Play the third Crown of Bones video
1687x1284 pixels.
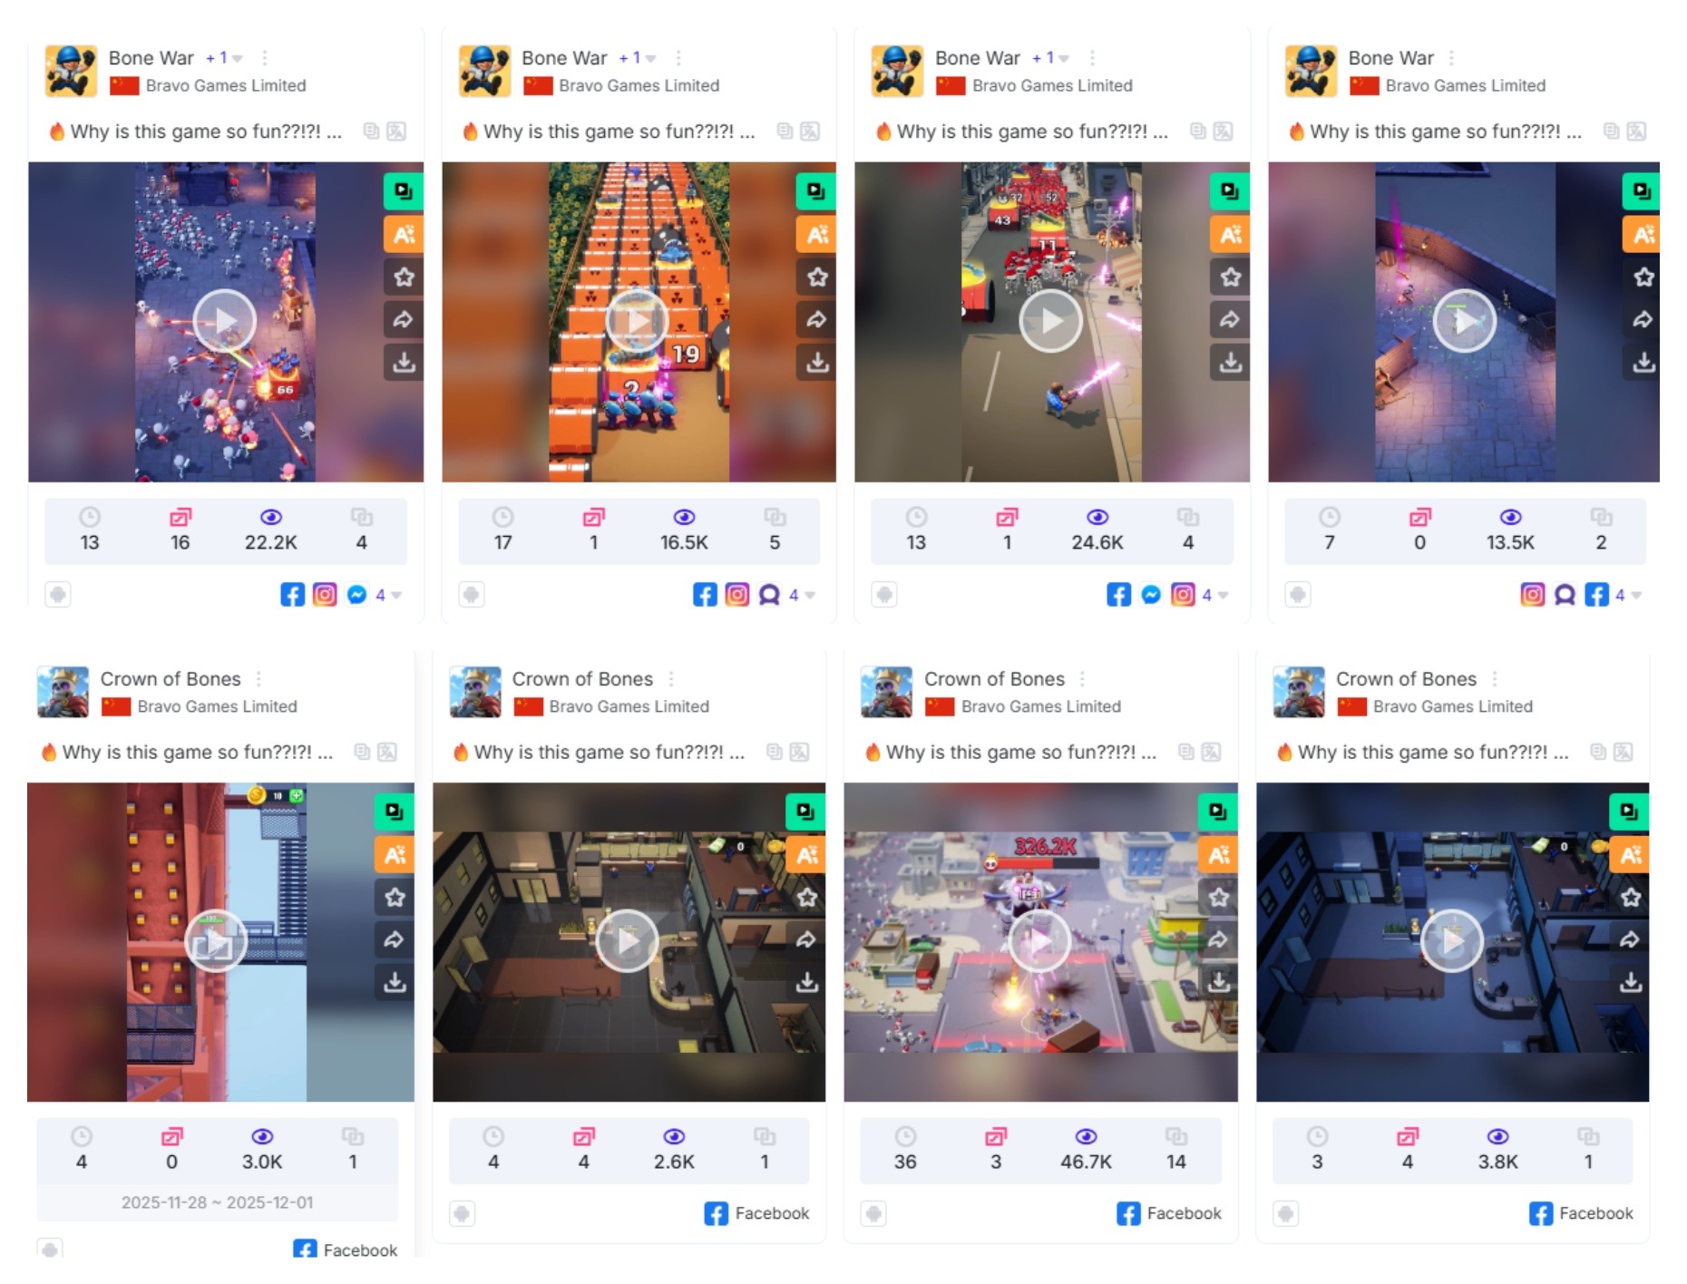tap(1039, 941)
